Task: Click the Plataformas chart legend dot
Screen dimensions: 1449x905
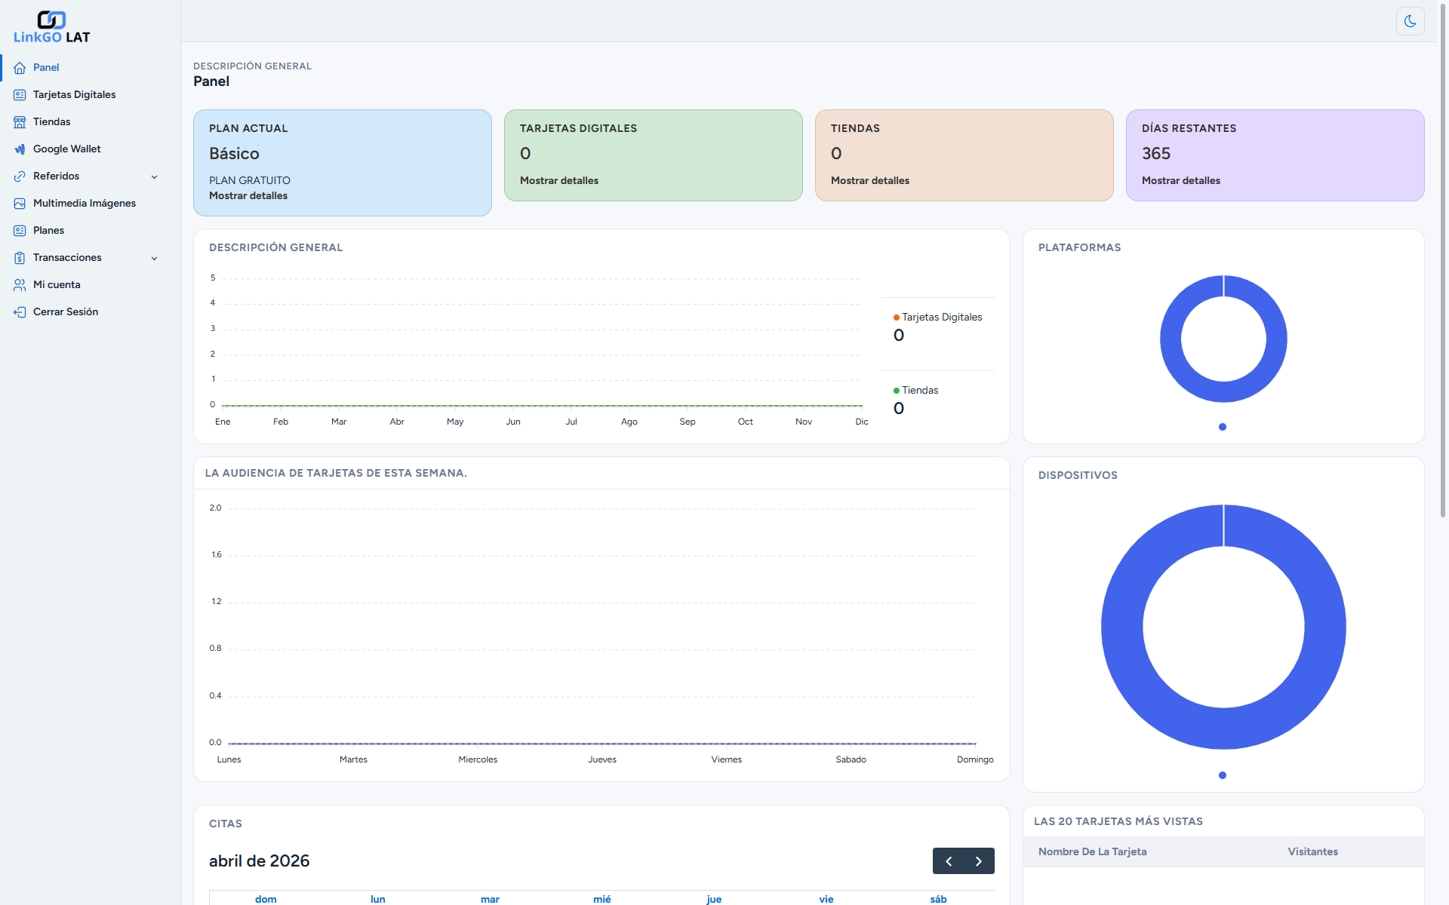Action: [1223, 427]
